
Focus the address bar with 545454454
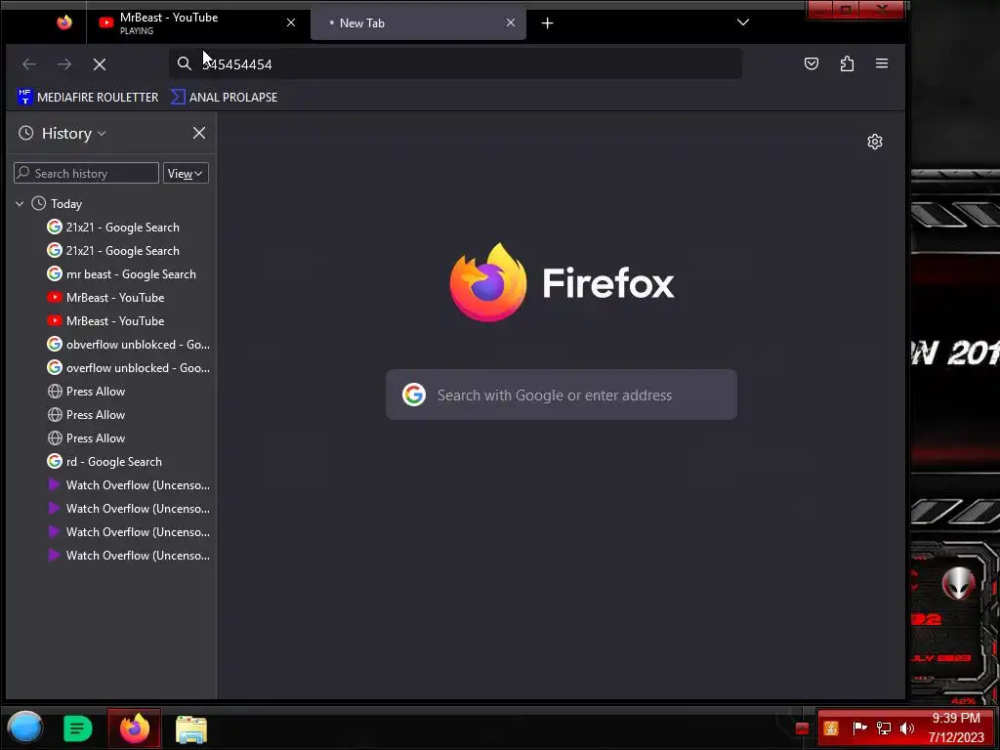455,63
